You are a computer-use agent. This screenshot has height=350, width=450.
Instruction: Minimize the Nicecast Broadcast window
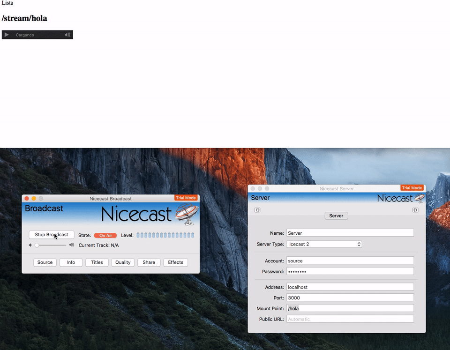point(34,199)
